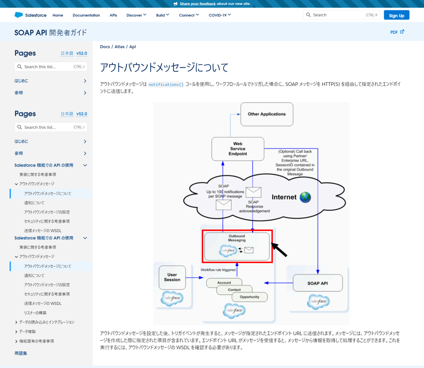Select second アウトバウンドメッセージについて item

pyautogui.click(x=48, y=266)
